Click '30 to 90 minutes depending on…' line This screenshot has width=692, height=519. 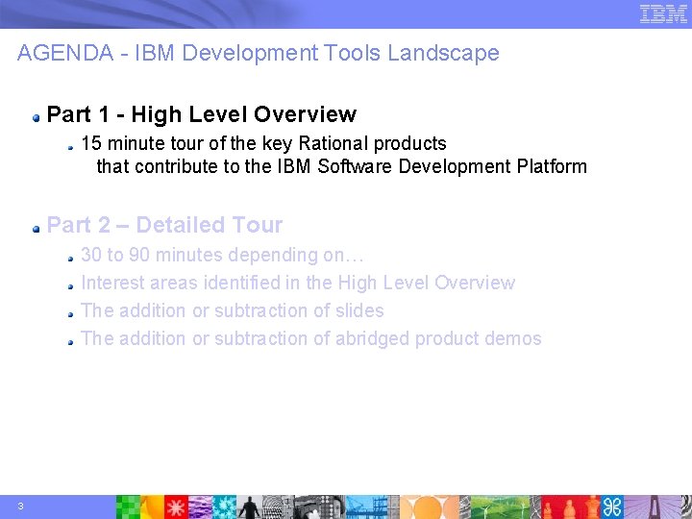point(222,255)
